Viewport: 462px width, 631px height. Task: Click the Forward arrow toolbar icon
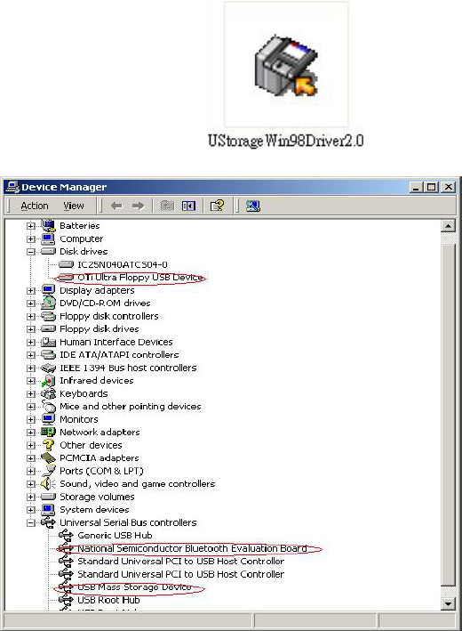coord(139,206)
